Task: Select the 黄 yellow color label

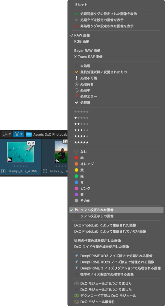Action: click(x=116, y=170)
